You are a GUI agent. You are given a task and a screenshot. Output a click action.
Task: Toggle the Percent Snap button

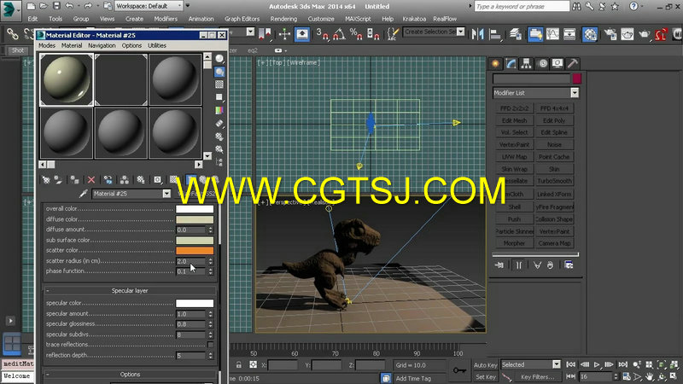pyautogui.click(x=356, y=34)
